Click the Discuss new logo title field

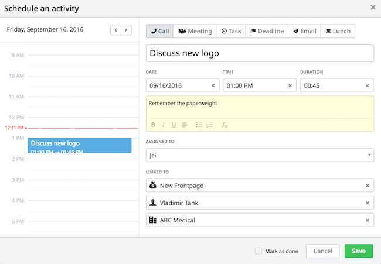[260, 53]
